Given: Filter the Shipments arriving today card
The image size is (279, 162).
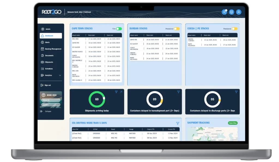Looking at the screenshot, I should (x=116, y=92).
